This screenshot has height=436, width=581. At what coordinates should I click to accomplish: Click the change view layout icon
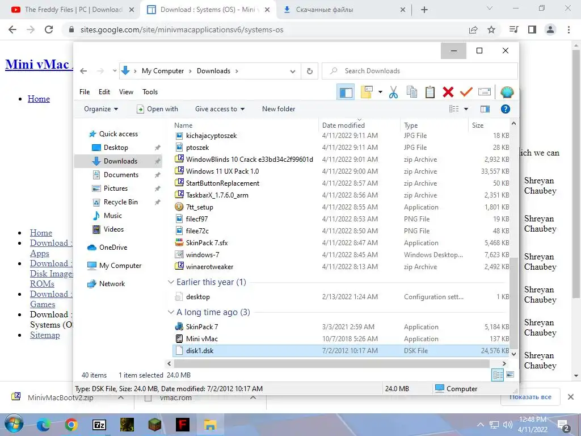click(x=454, y=109)
